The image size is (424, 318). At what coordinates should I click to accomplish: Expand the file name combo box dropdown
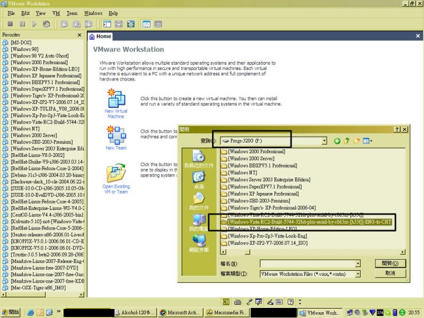[358, 263]
